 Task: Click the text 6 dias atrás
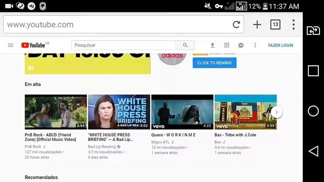(x=98, y=157)
